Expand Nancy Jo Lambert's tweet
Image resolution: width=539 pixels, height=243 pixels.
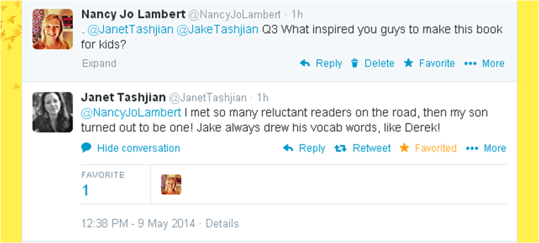pyautogui.click(x=99, y=63)
